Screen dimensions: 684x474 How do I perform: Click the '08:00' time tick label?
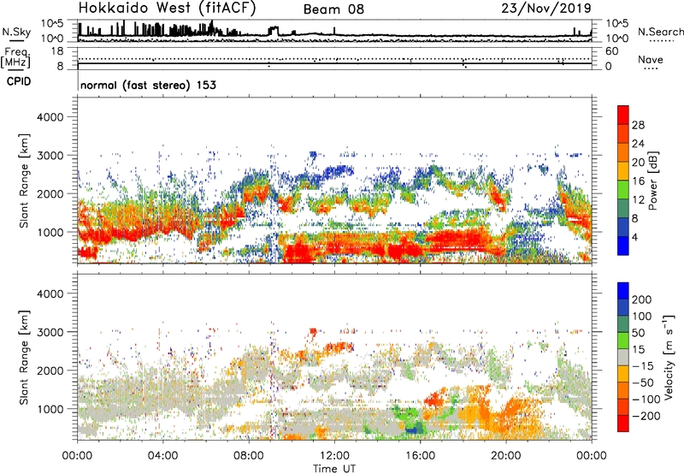pos(249,456)
